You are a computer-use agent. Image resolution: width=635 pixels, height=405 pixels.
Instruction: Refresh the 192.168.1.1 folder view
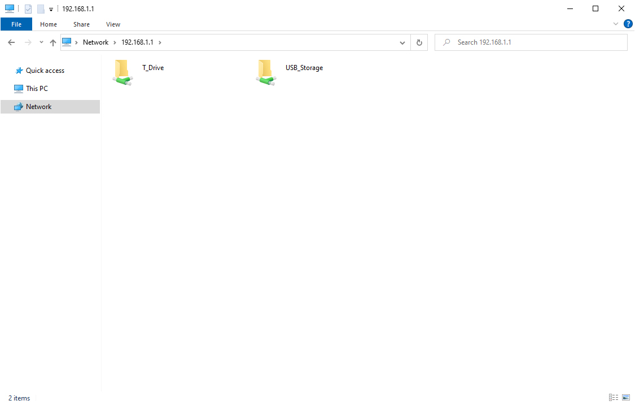click(419, 42)
